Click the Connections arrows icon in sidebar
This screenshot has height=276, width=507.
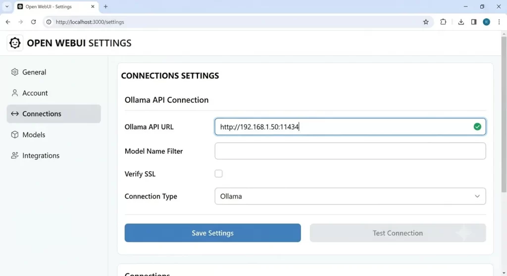14,114
